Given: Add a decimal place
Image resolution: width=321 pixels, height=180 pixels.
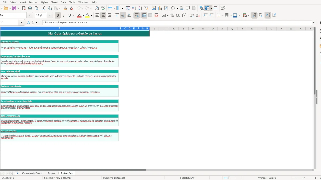Looking at the screenshot, I should tap(192, 15).
